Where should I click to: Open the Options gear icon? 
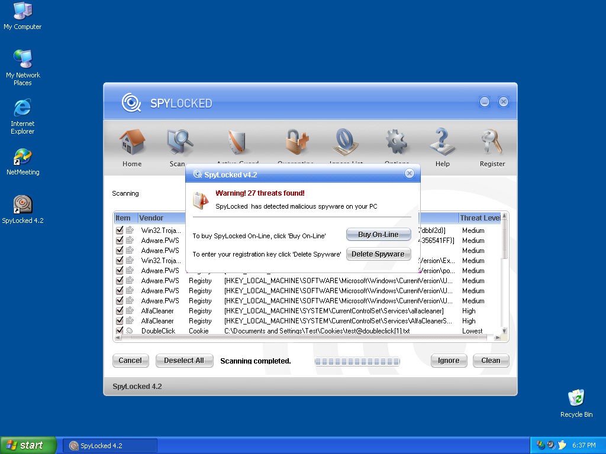(397, 144)
